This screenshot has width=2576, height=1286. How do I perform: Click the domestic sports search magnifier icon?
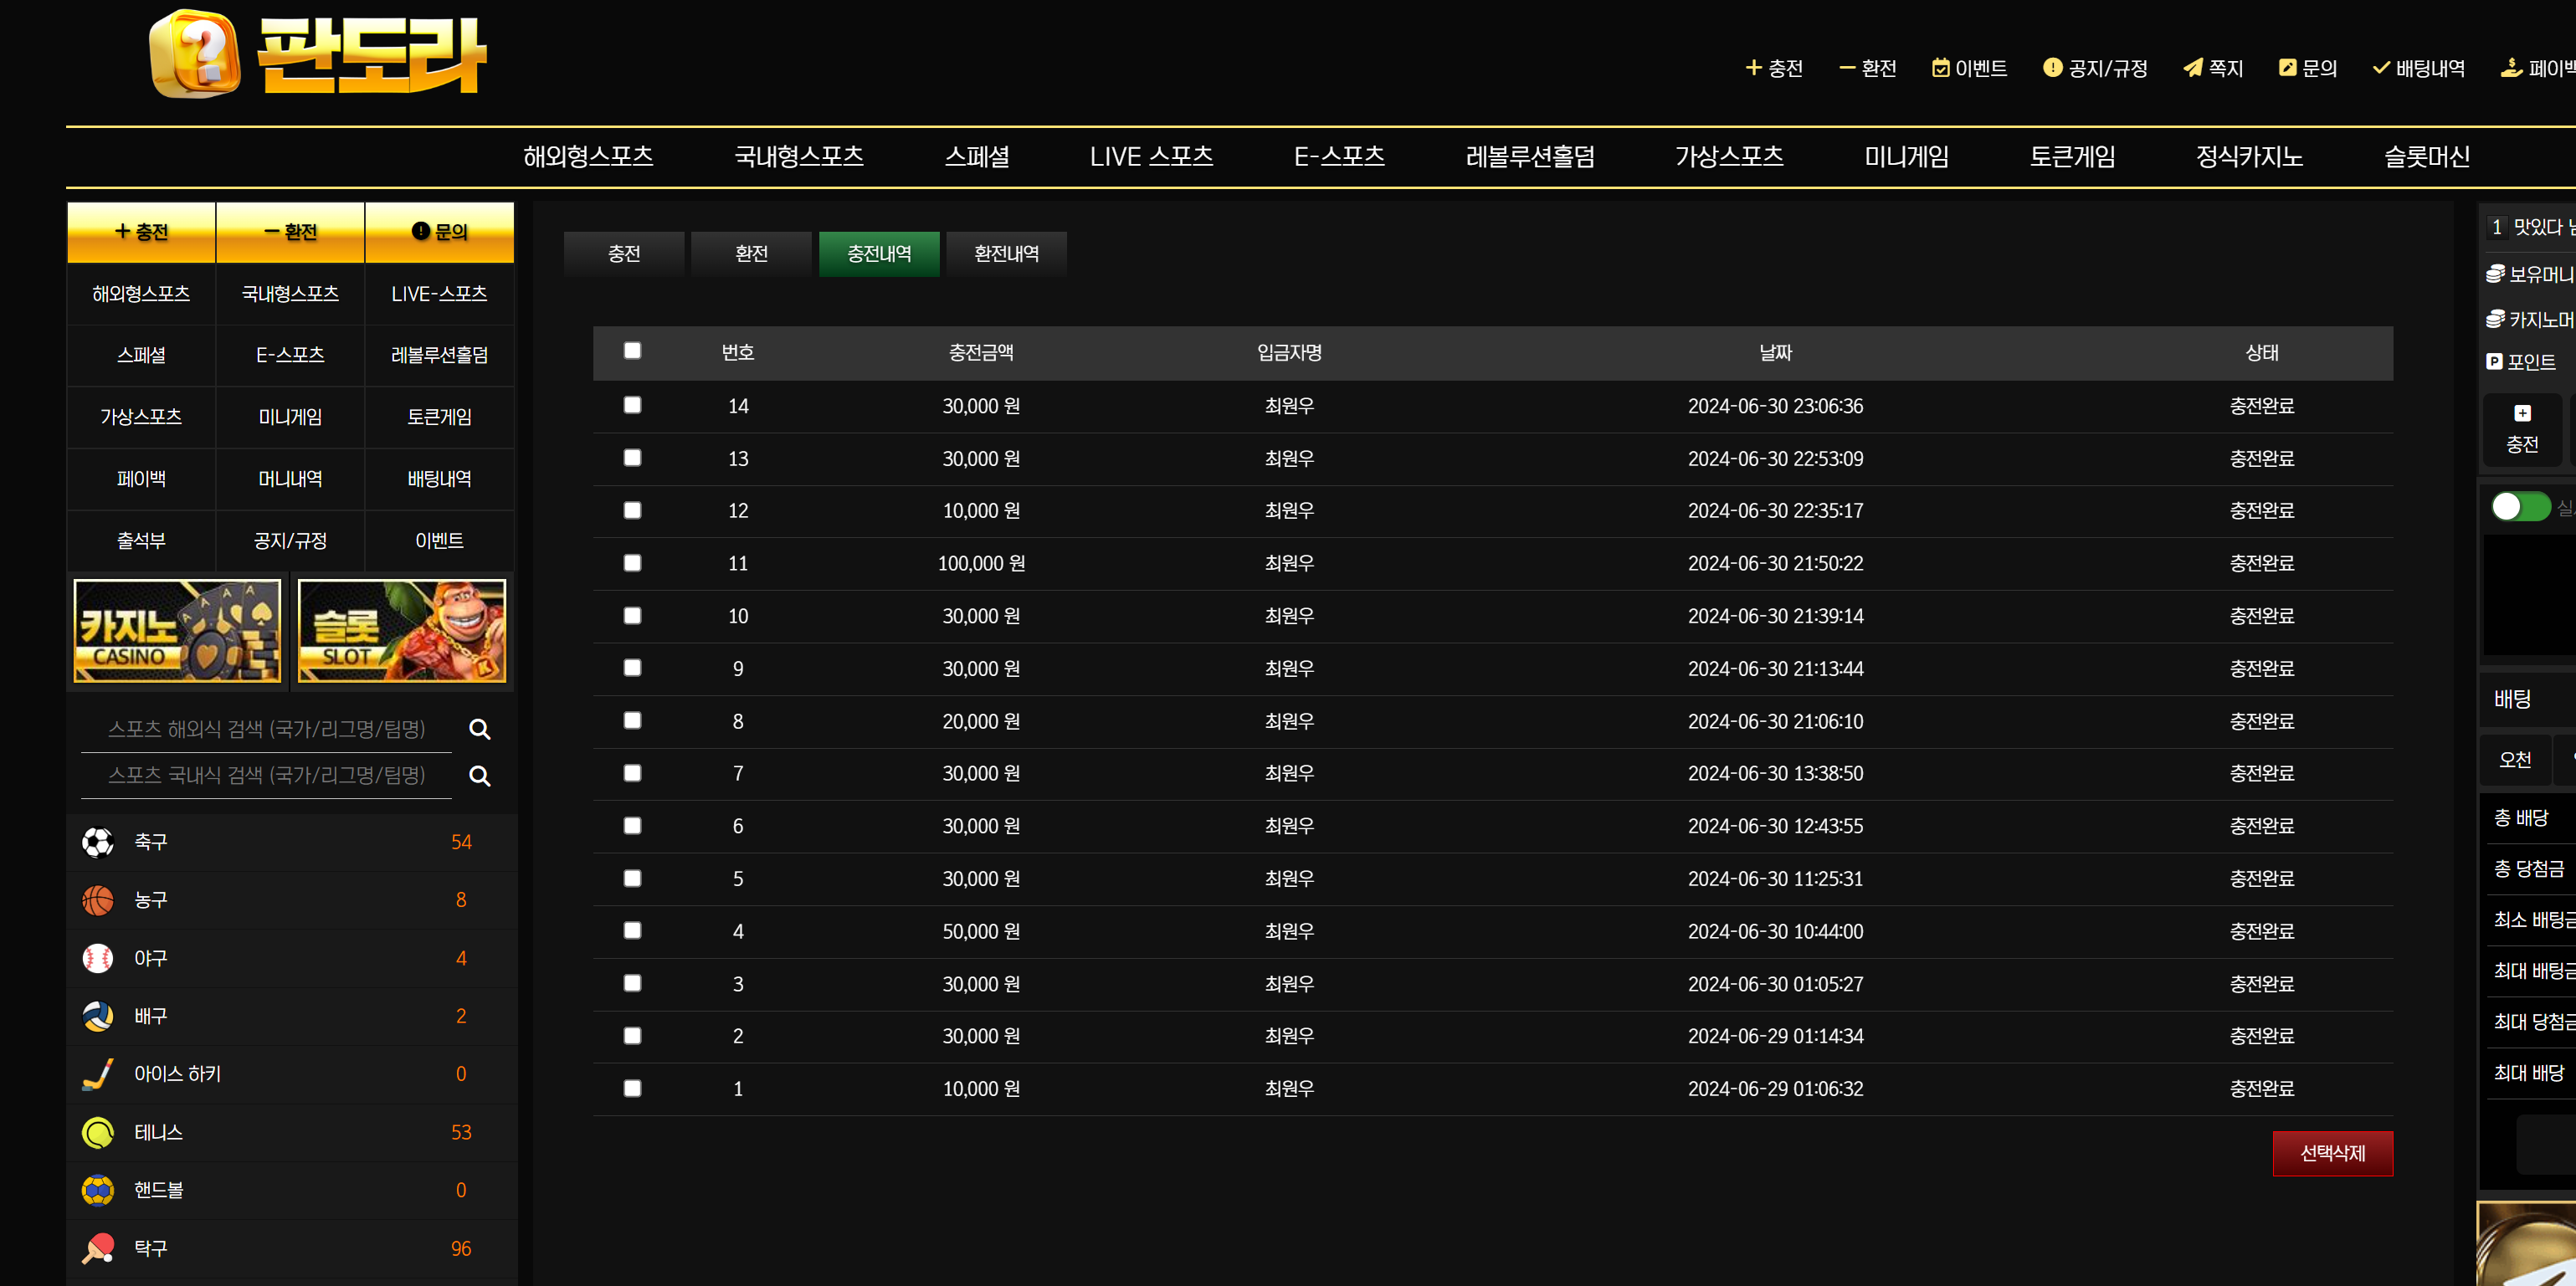(x=479, y=776)
